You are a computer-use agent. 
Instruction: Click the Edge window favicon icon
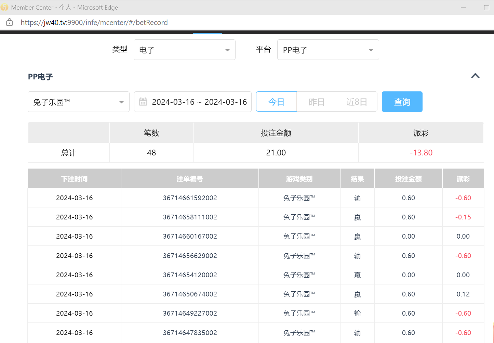[4, 7]
